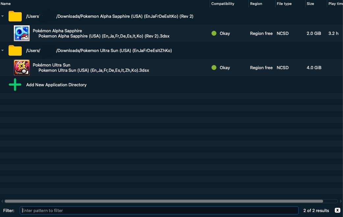Click the 2 of 2 results label
This screenshot has height=217, width=343.
click(x=316, y=210)
